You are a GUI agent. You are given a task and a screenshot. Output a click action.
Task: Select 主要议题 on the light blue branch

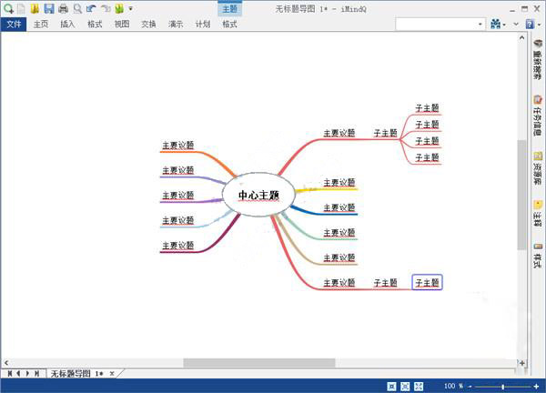pyautogui.click(x=178, y=220)
